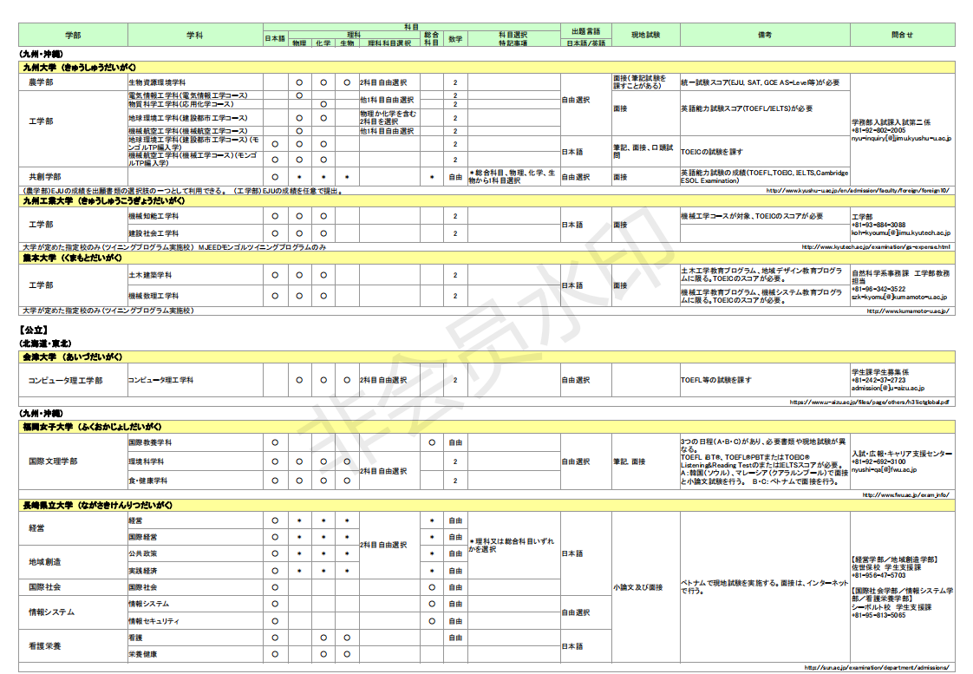Click the 会津大学 university heading row
Screen dimensions: 973x674
pyautogui.click(x=486, y=357)
